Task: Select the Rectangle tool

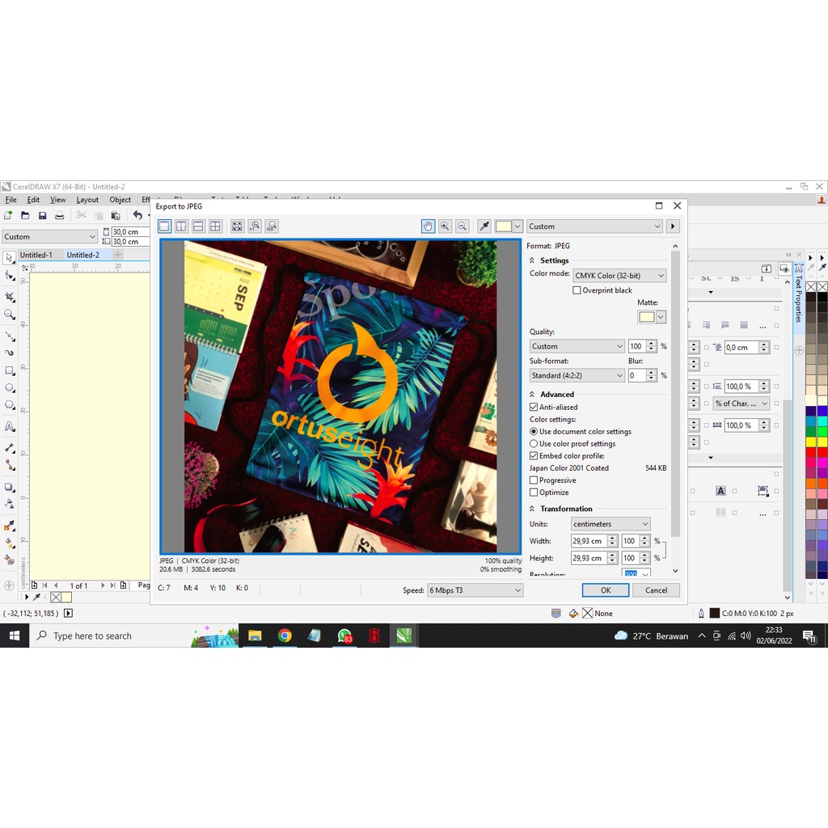Action: pyautogui.click(x=9, y=370)
